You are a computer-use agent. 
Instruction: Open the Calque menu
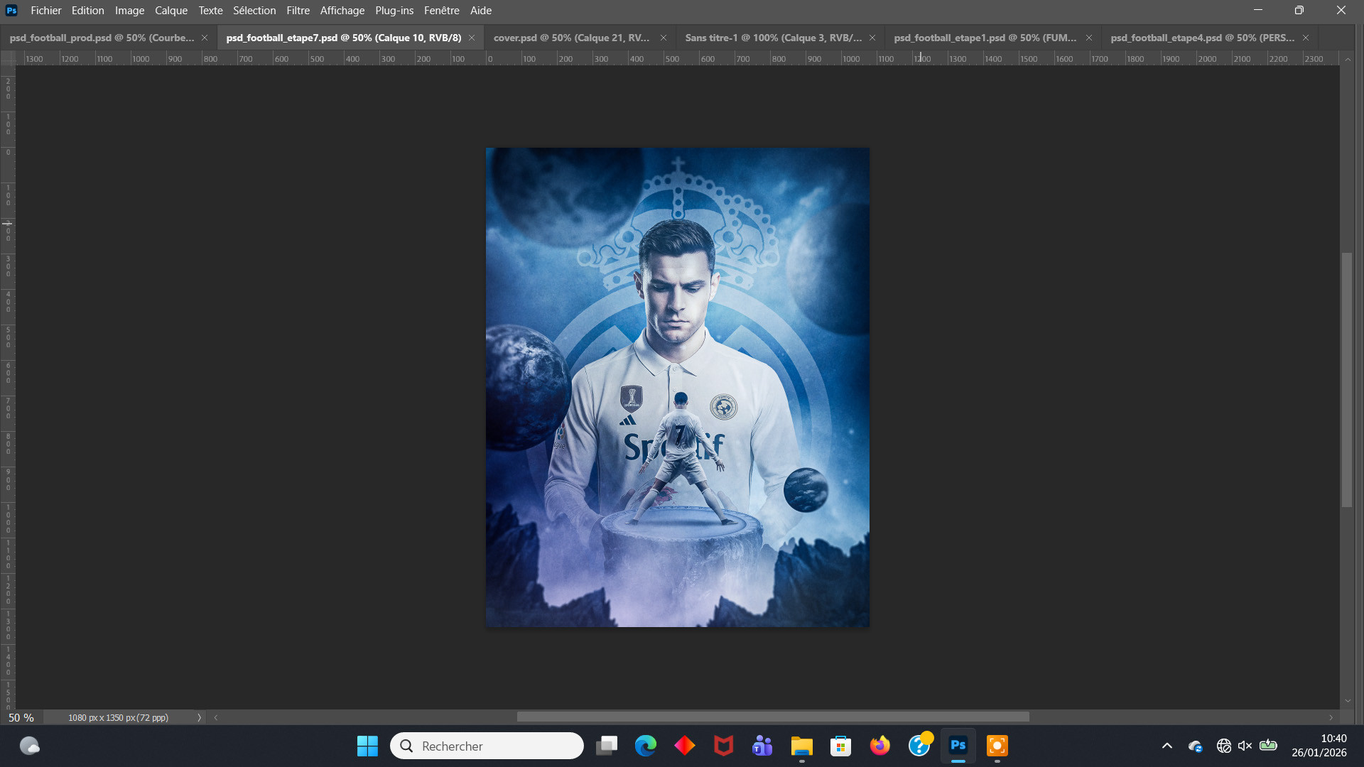pyautogui.click(x=171, y=11)
